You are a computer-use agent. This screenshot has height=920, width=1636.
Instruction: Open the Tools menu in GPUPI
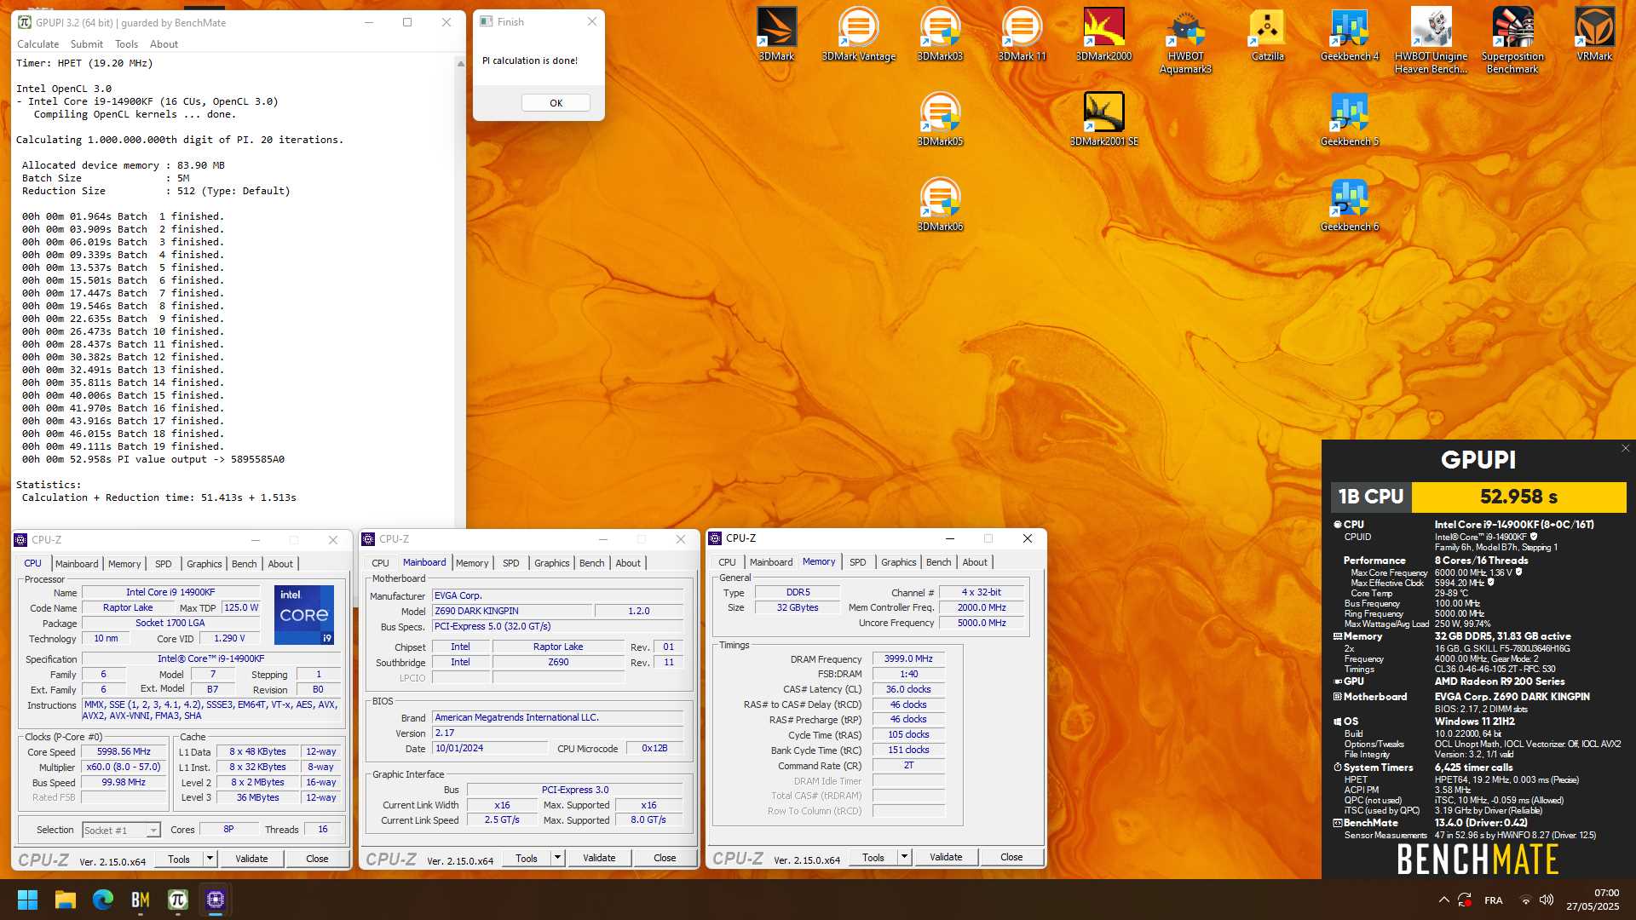[126, 44]
